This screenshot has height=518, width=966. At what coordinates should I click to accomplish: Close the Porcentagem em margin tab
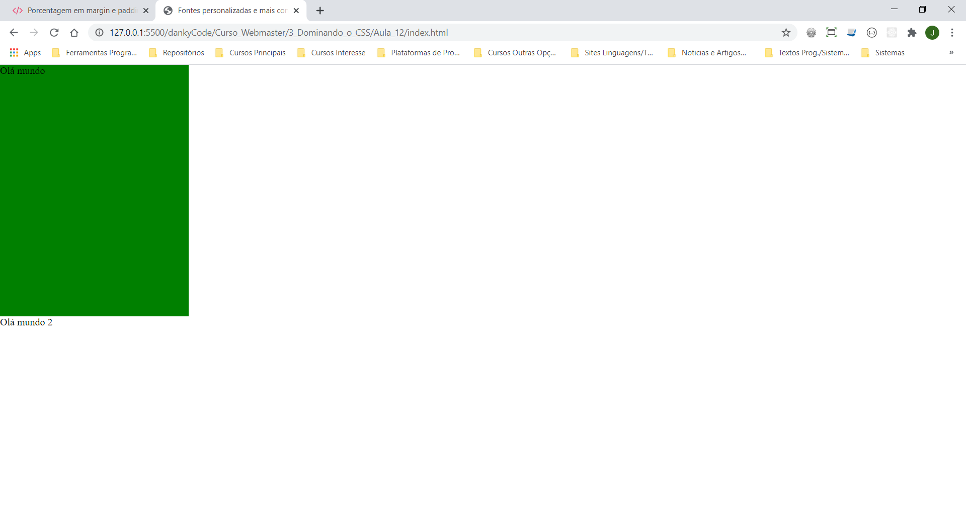coord(146,11)
